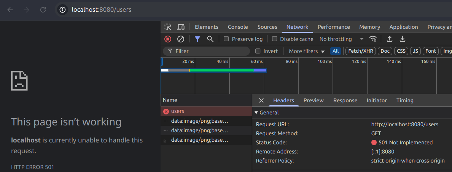Show the Response detail tab
The image size is (452, 172).
(x=345, y=100)
